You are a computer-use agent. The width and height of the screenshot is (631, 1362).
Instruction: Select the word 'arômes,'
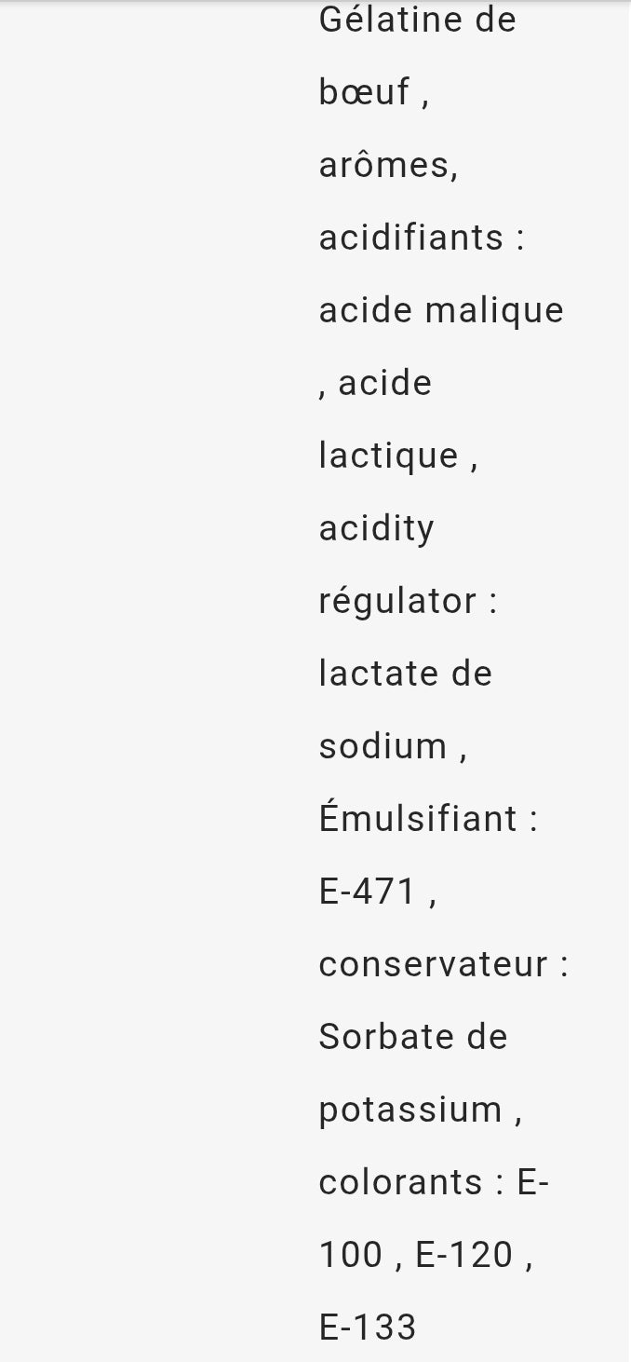pyautogui.click(x=389, y=165)
